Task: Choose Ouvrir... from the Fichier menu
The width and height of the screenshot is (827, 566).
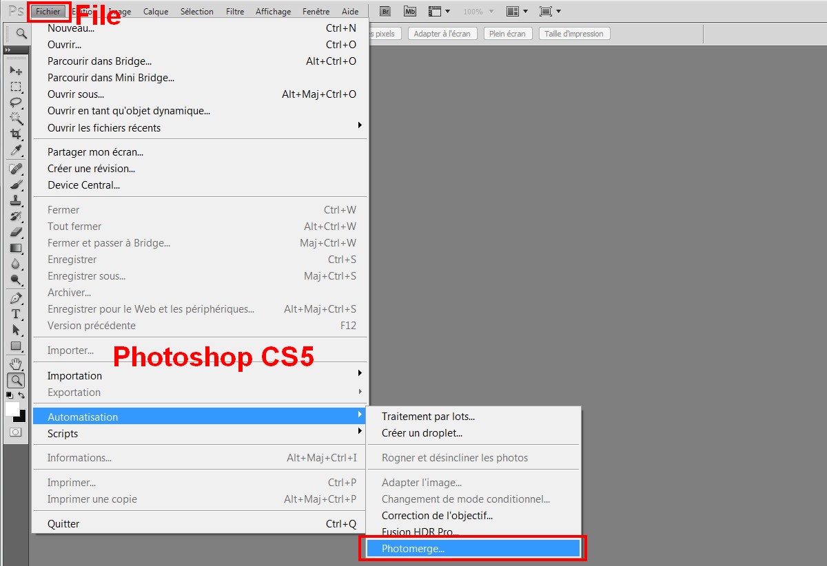Action: 201,45
